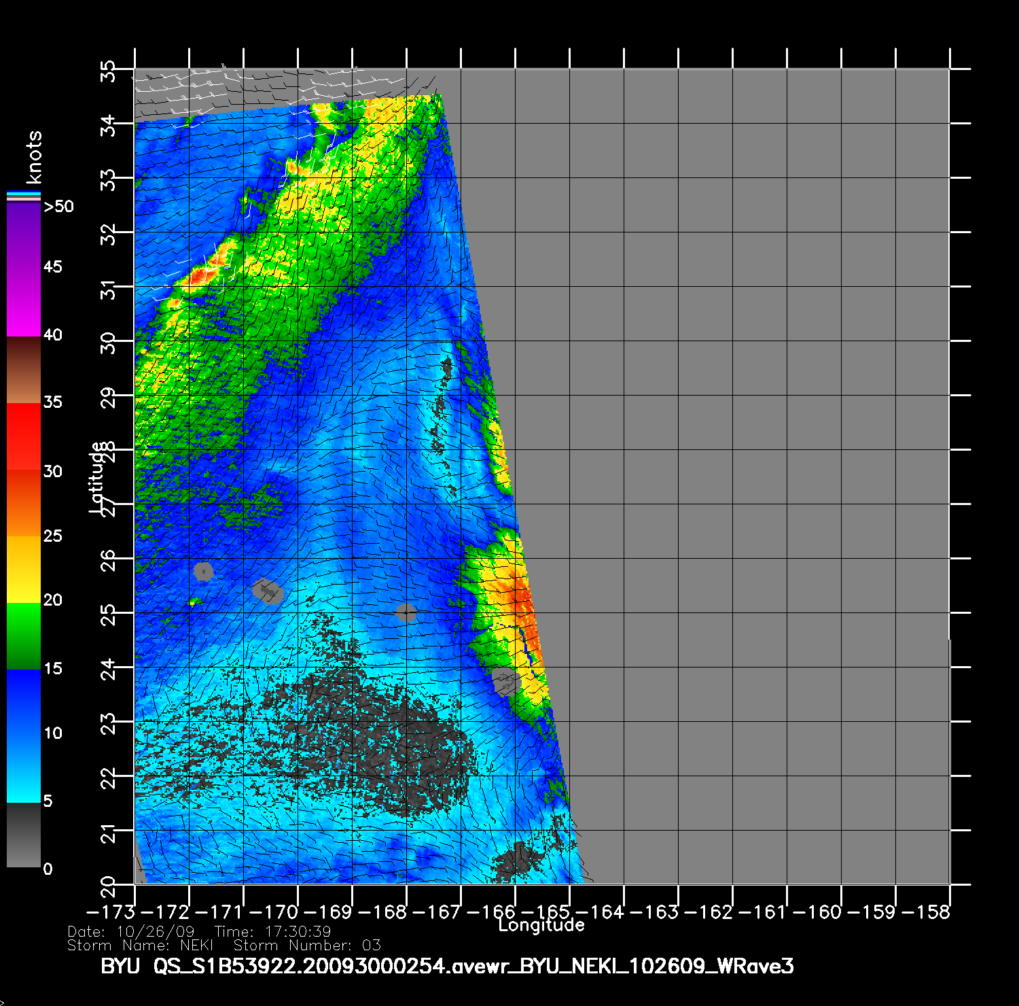Click the yellow 20-25 knots legend segment

tap(23, 569)
